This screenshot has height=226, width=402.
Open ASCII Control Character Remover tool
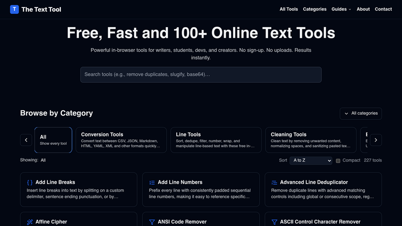tap(323, 219)
